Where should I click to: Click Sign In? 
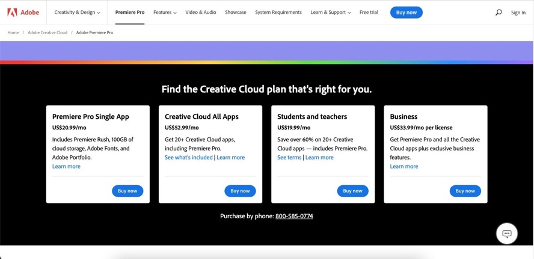tap(518, 13)
